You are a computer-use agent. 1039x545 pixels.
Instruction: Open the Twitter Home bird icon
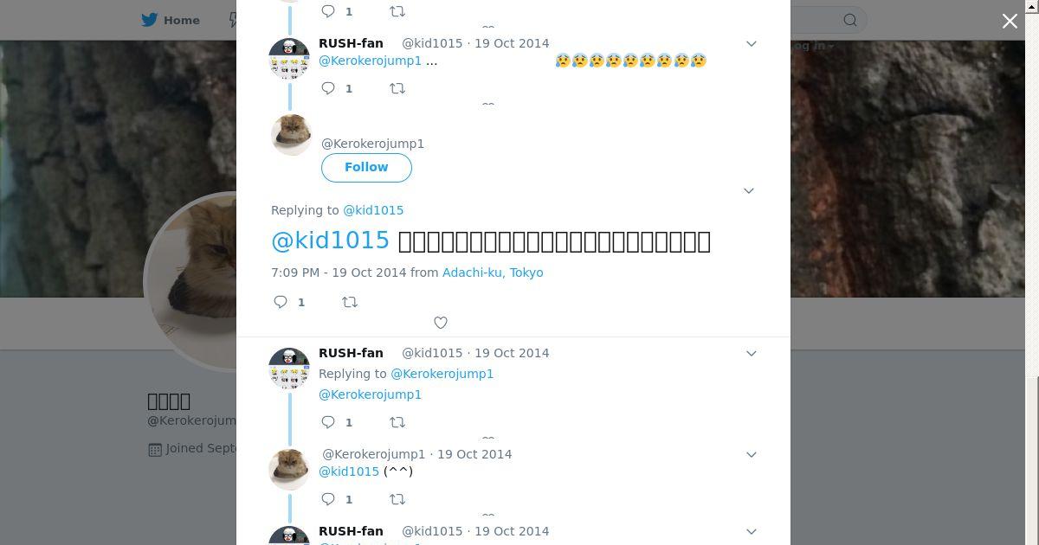pos(150,20)
